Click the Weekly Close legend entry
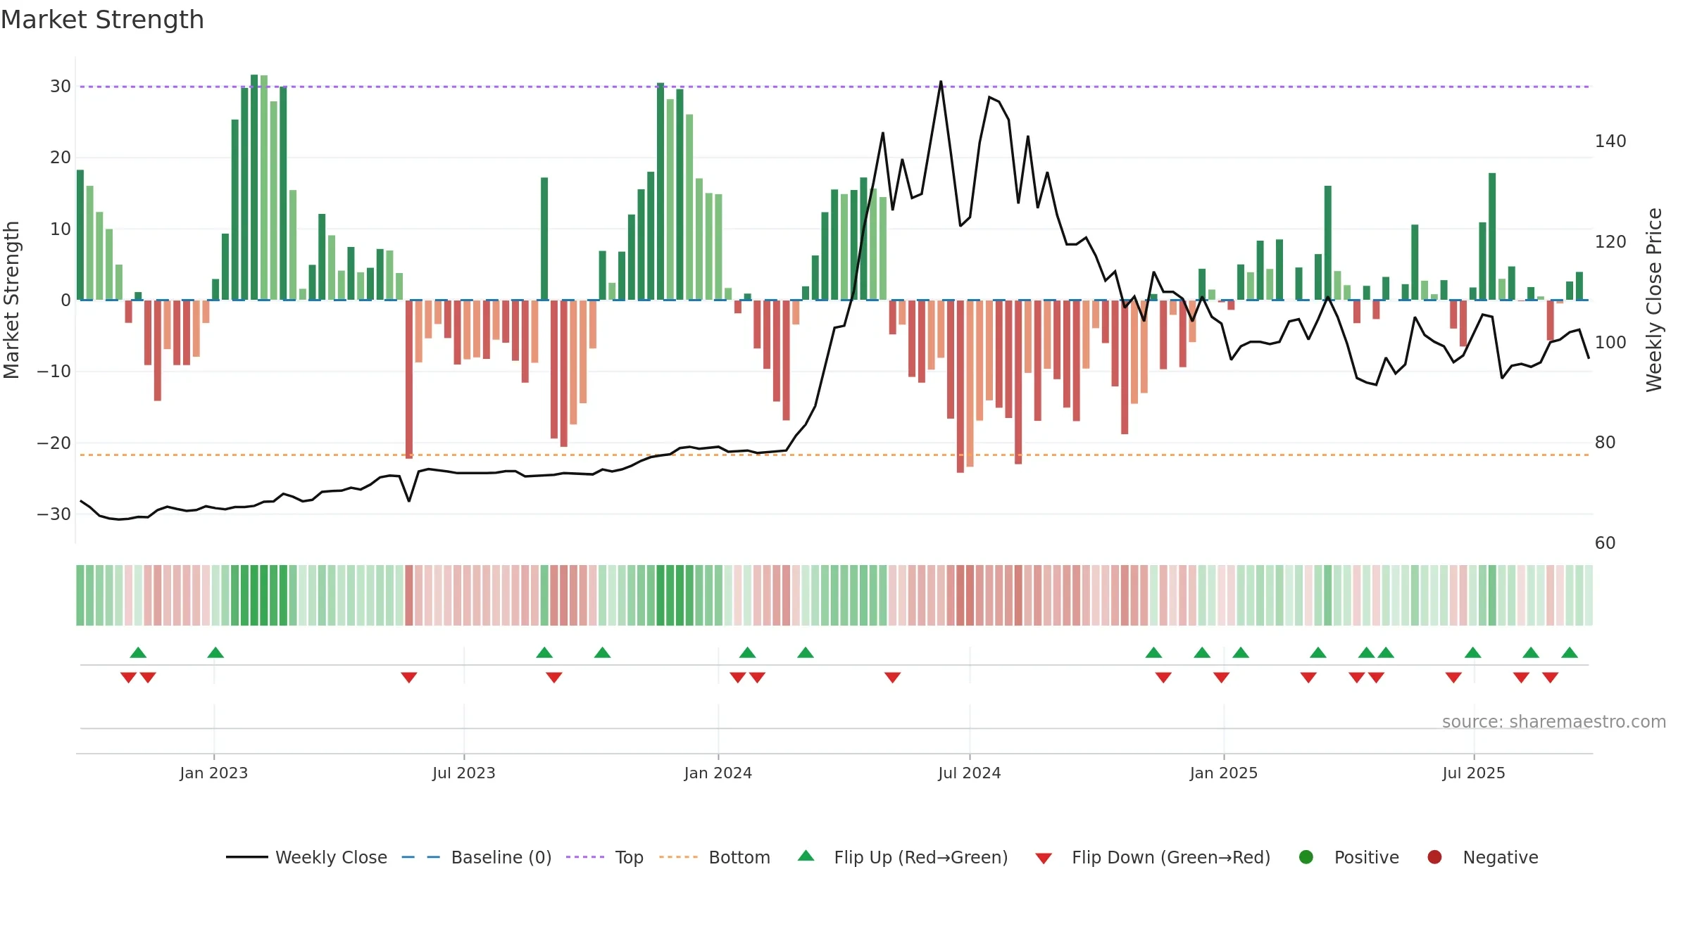Screen dimensions: 1690x950 [306, 857]
